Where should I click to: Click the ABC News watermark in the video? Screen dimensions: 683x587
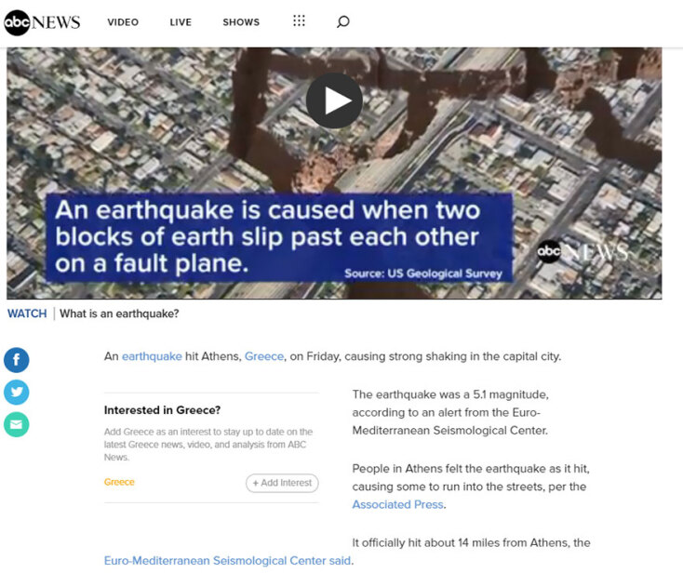(583, 251)
